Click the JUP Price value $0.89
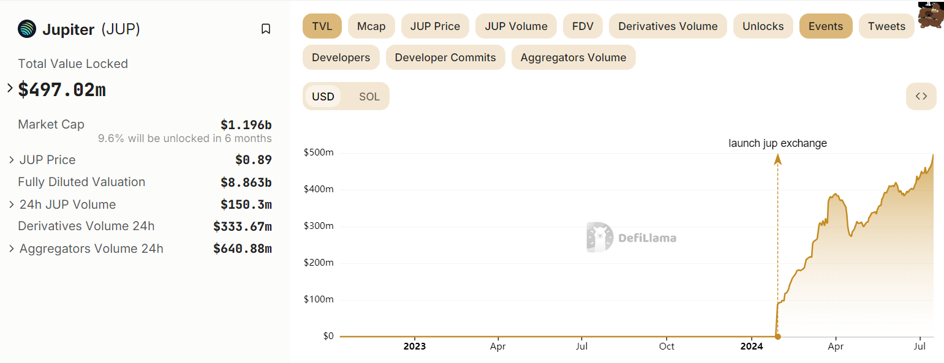This screenshot has height=363, width=944. pyautogui.click(x=254, y=160)
